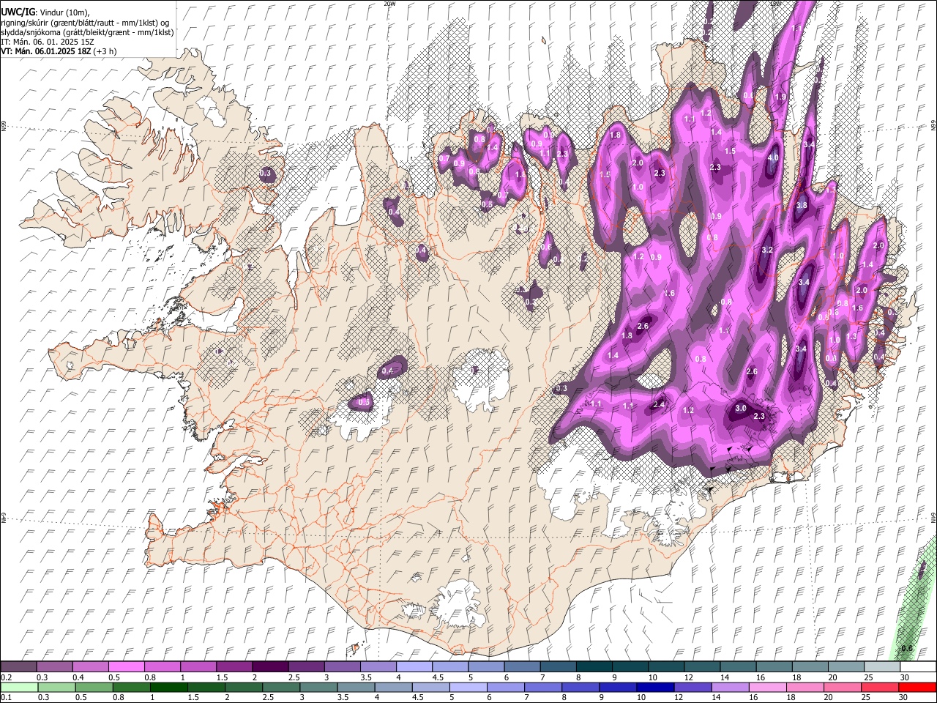Click the 1.9 precipitation value on map

click(x=780, y=97)
